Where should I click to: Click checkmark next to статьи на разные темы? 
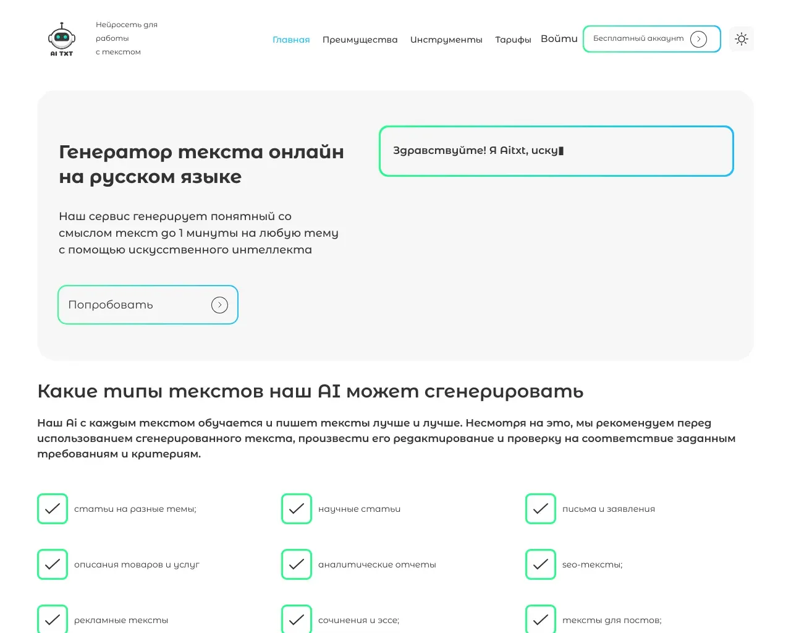[53, 509]
